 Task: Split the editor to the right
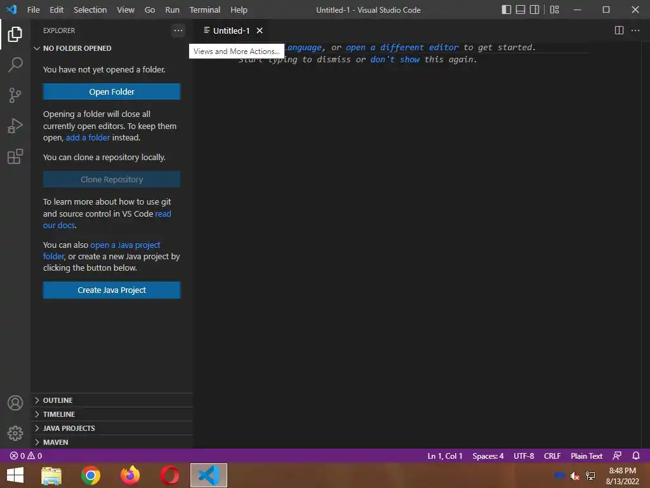[619, 30]
